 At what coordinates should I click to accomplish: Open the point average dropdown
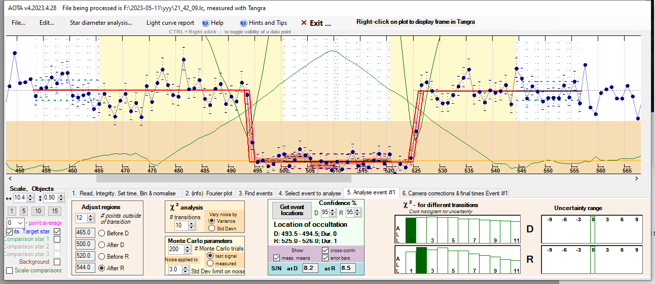(x=20, y=223)
